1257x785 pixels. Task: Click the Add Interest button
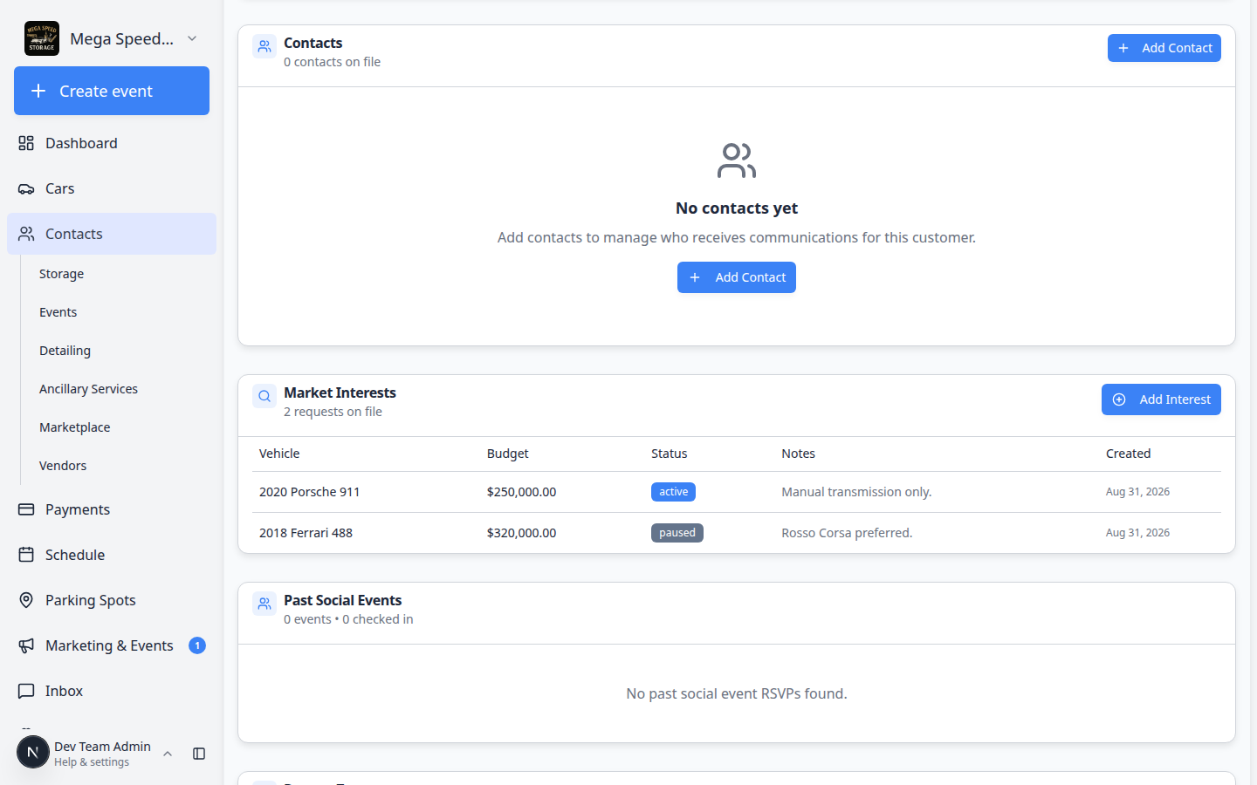[x=1161, y=399]
